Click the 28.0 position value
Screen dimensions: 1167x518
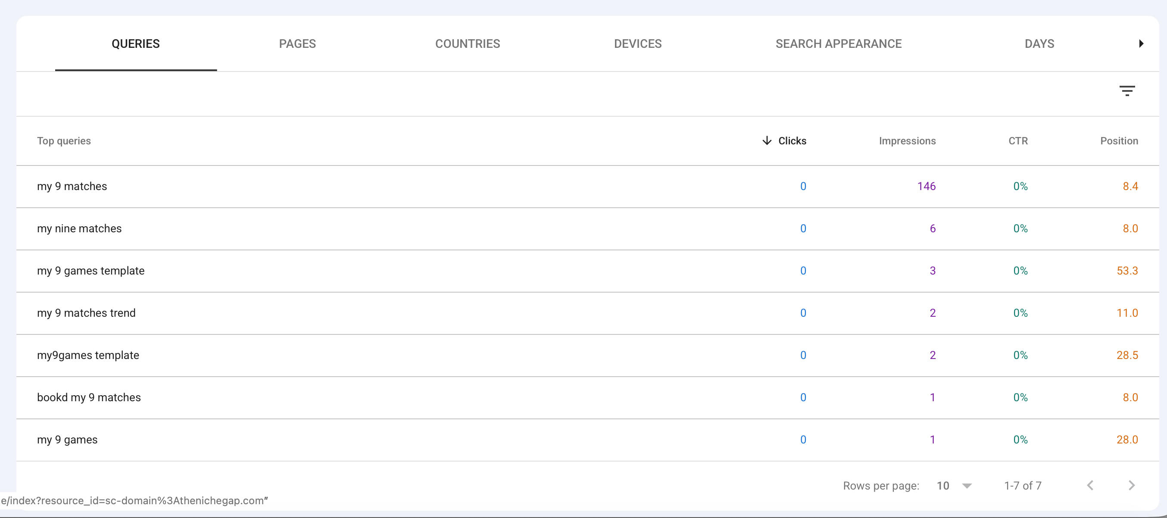click(x=1127, y=440)
